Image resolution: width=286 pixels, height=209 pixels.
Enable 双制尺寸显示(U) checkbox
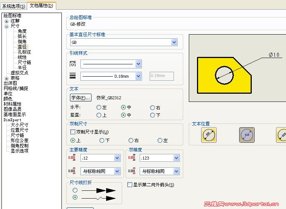(x=73, y=132)
